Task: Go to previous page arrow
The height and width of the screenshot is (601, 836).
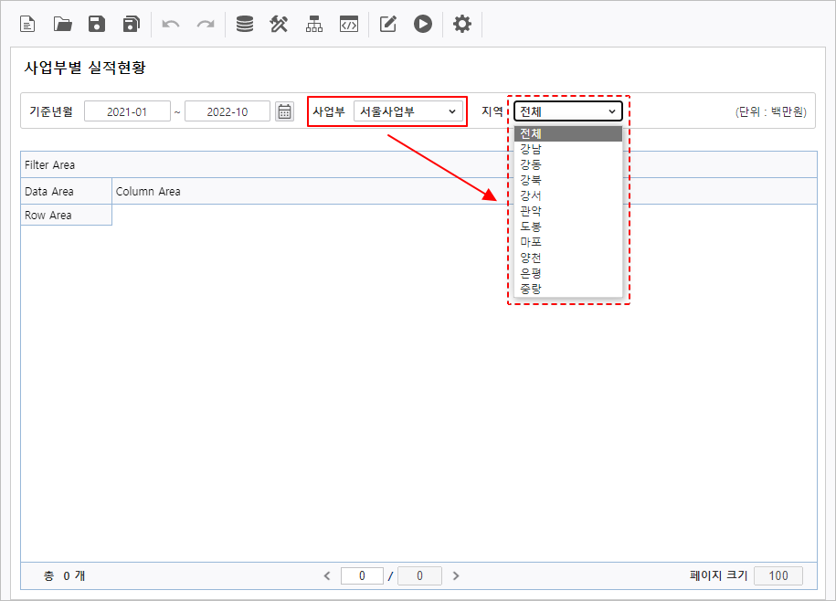Action: click(327, 575)
